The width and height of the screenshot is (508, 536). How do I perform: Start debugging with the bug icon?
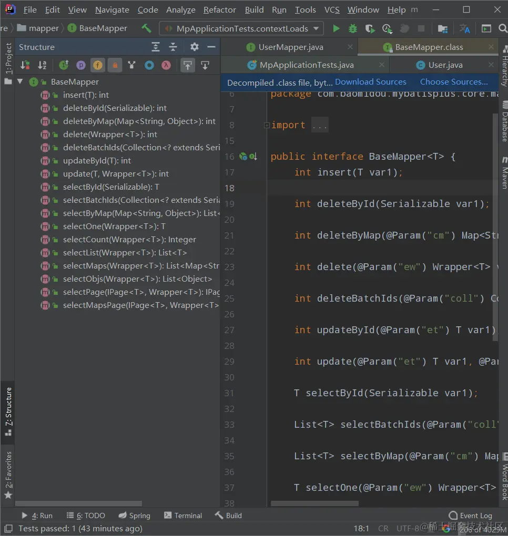353,28
